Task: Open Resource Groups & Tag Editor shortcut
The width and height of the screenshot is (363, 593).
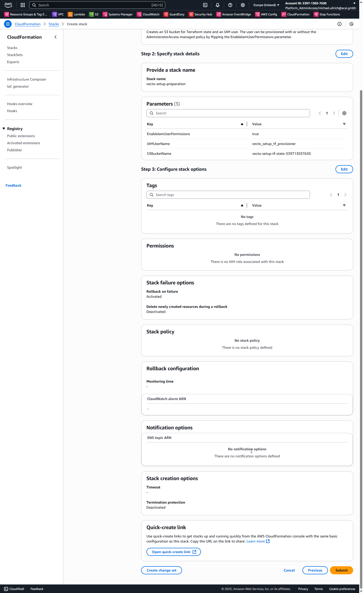Action: pyautogui.click(x=26, y=14)
